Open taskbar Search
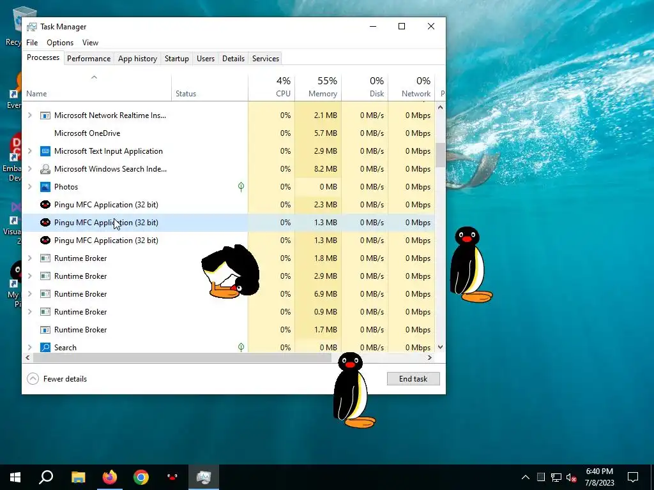Screen dimensions: 654x490 coord(46,477)
